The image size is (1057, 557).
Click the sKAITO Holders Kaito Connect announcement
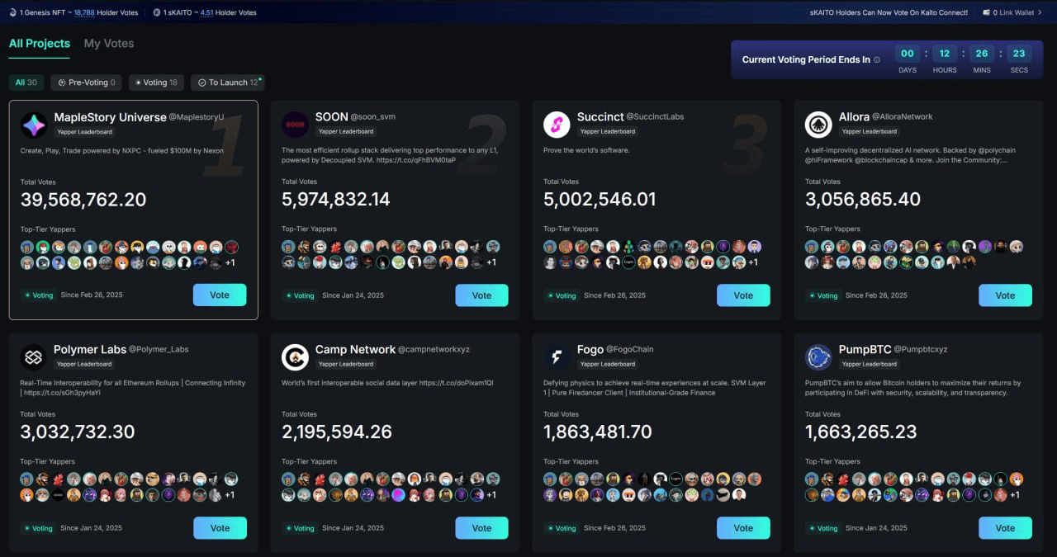(x=889, y=12)
